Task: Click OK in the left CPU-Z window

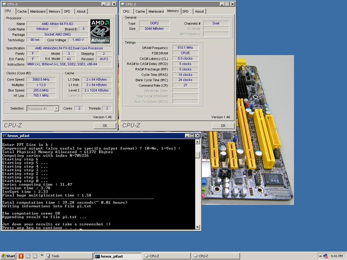Action: click(105, 125)
